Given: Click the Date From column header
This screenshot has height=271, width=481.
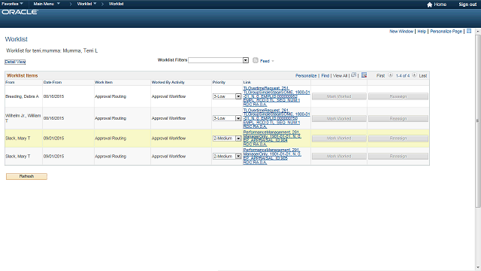Looking at the screenshot, I should click(53, 82).
